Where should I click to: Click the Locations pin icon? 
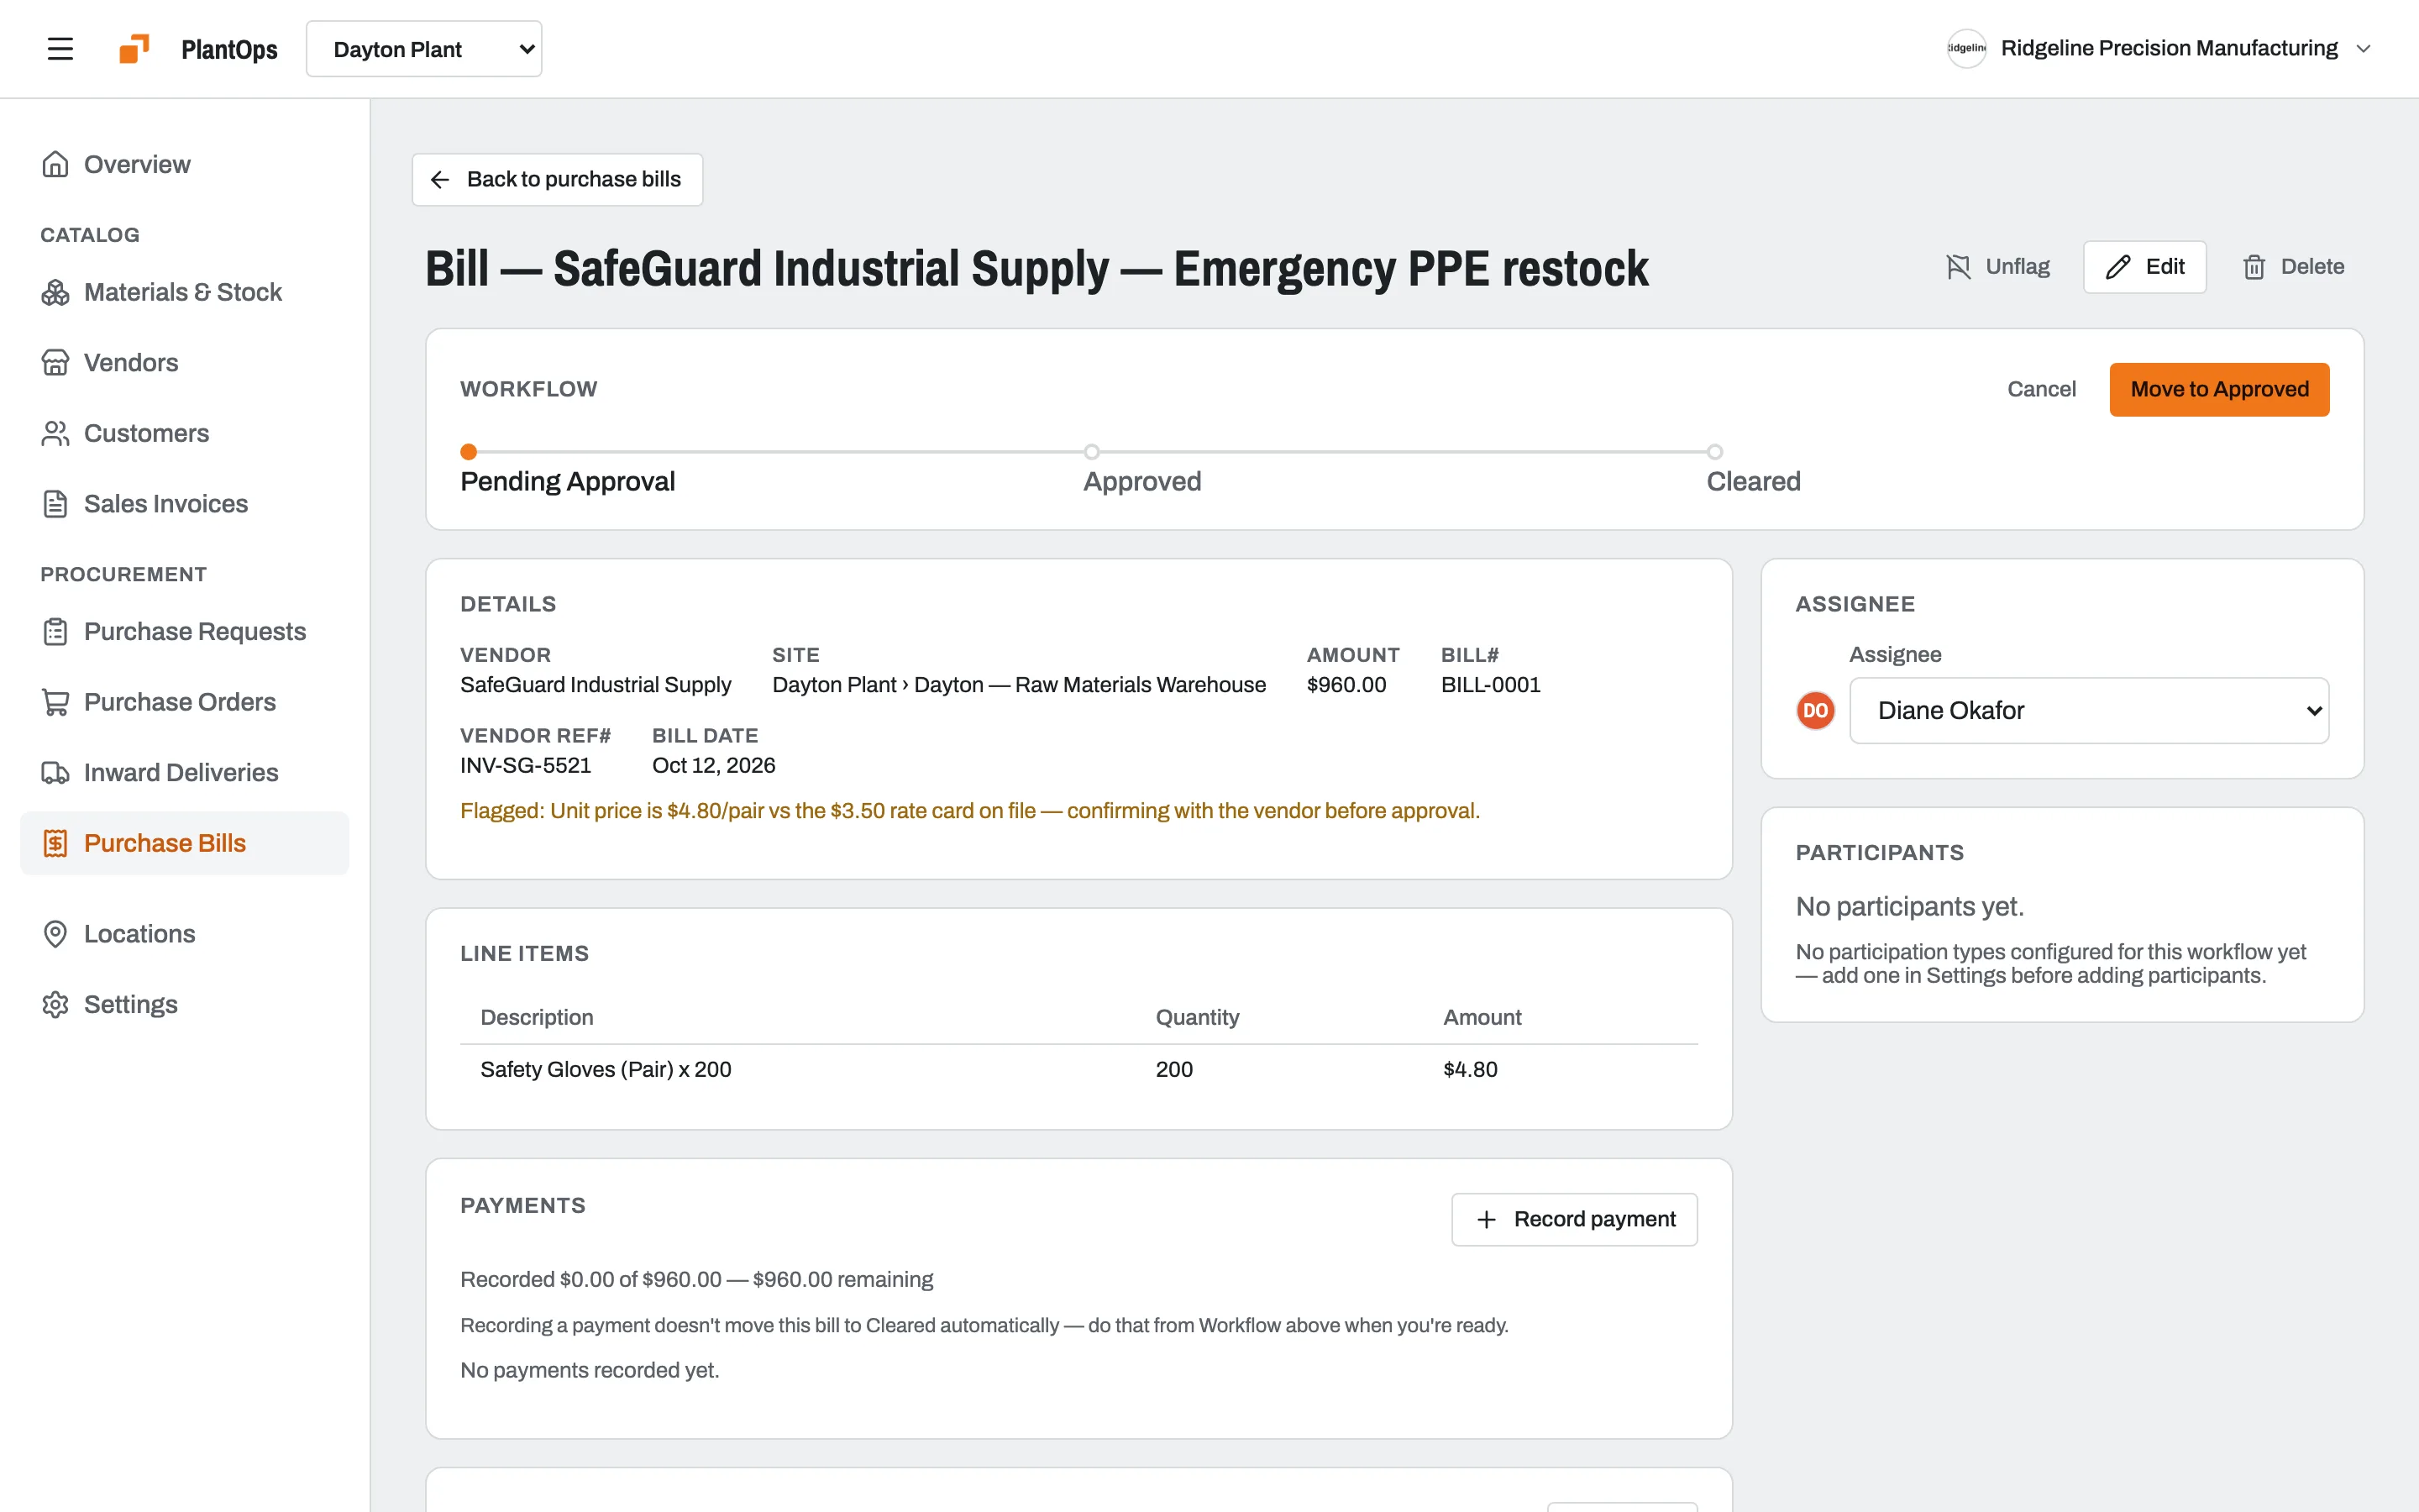[55, 934]
